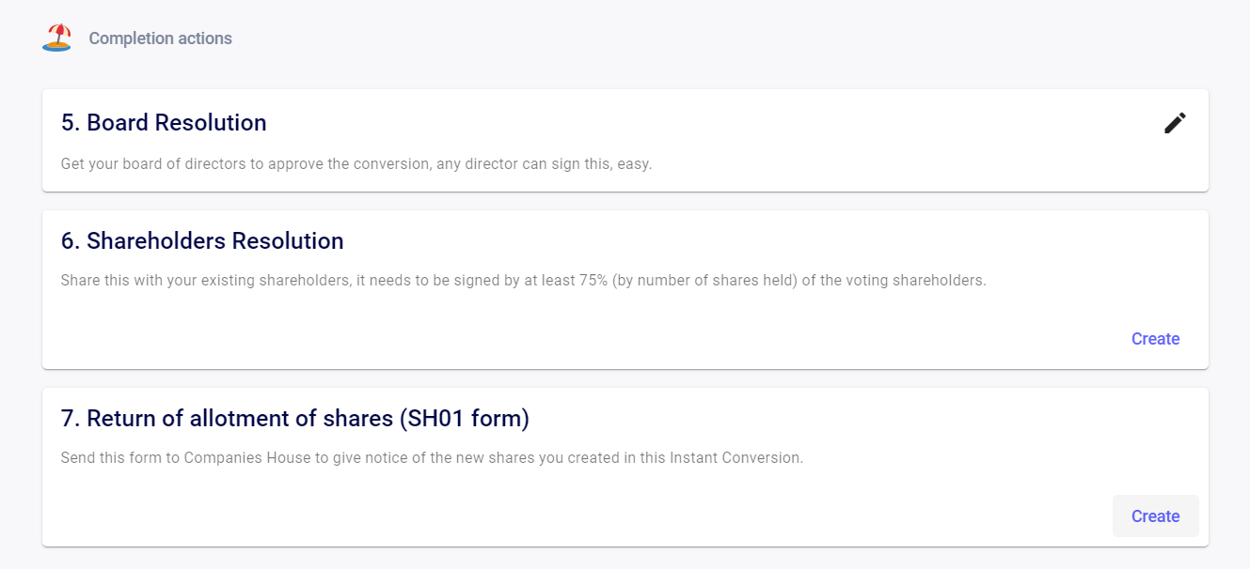Click the "any director can sign this, easy" text
The width and height of the screenshot is (1250, 569).
(545, 164)
